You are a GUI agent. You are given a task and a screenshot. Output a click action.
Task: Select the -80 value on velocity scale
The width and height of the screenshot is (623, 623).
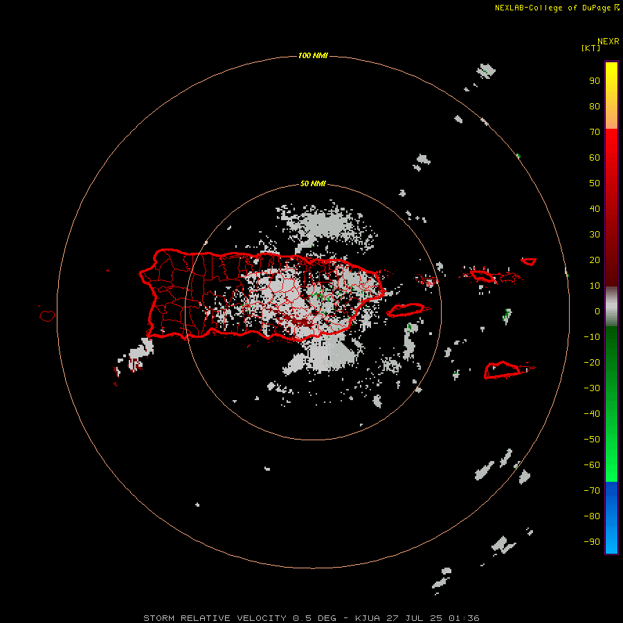click(x=592, y=516)
